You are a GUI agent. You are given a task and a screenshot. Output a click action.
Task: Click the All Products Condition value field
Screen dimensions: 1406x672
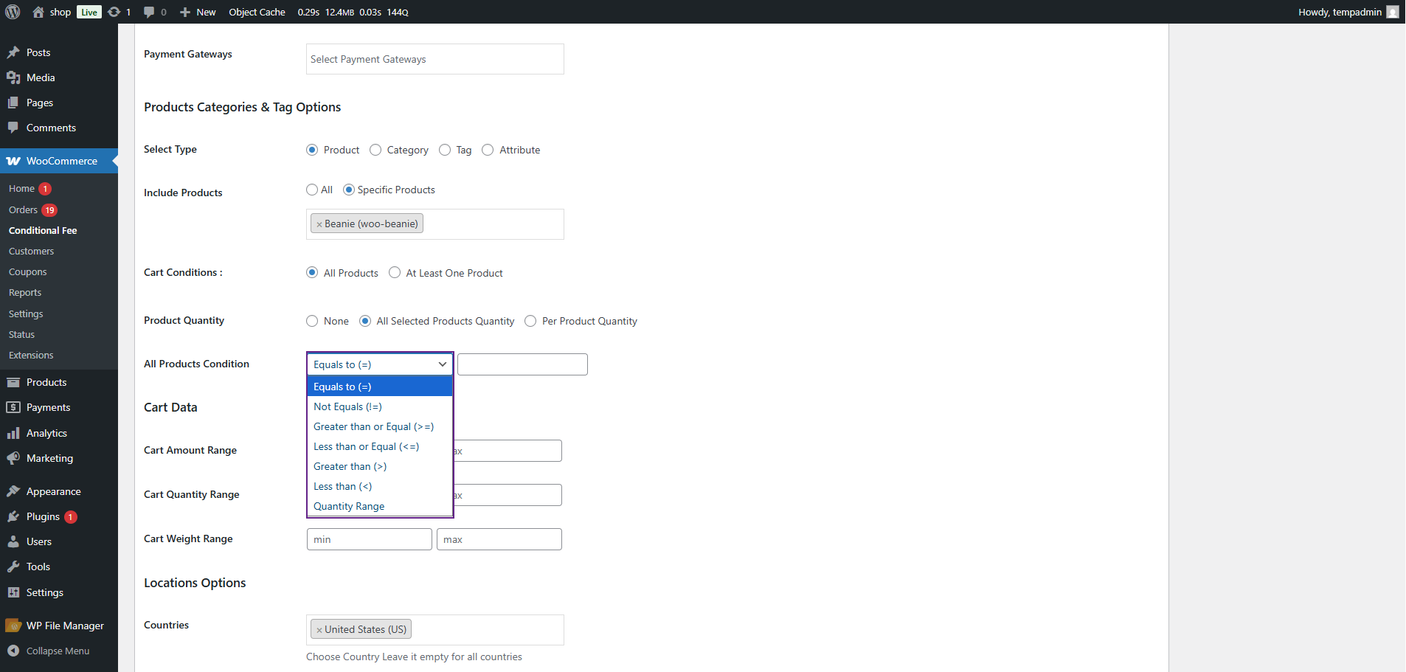[x=522, y=364]
